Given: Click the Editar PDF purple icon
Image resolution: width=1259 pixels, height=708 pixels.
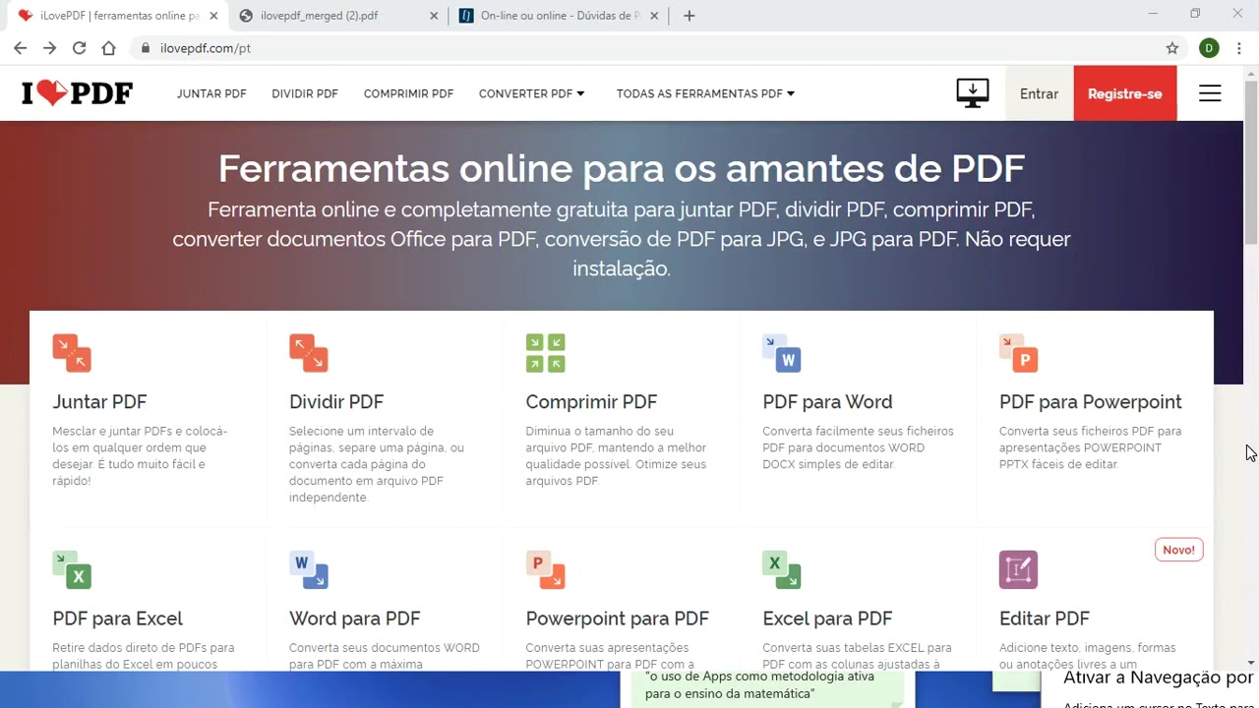Looking at the screenshot, I should (1019, 569).
